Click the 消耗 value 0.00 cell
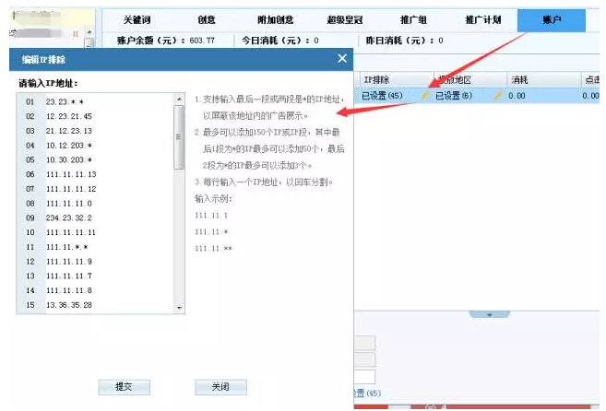This screenshot has height=411, width=606. coord(517,96)
